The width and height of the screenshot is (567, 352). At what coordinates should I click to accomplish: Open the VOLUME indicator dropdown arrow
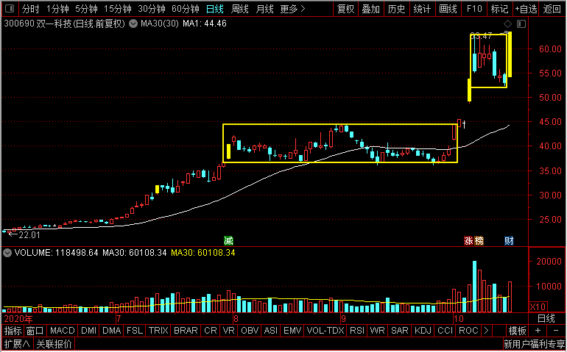tap(7, 253)
